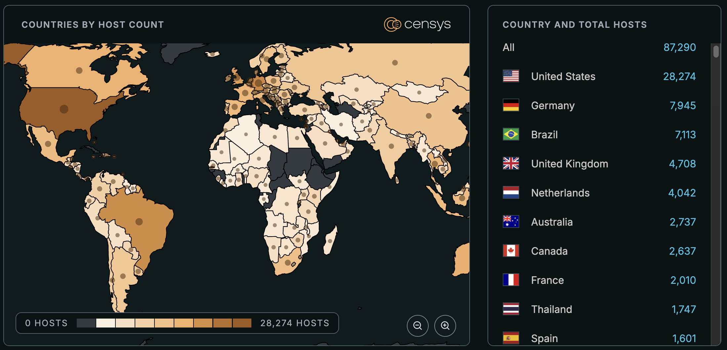Viewport: 727px width, 350px height.
Task: Click the darkest swatch on the host legend
Action: click(x=242, y=323)
